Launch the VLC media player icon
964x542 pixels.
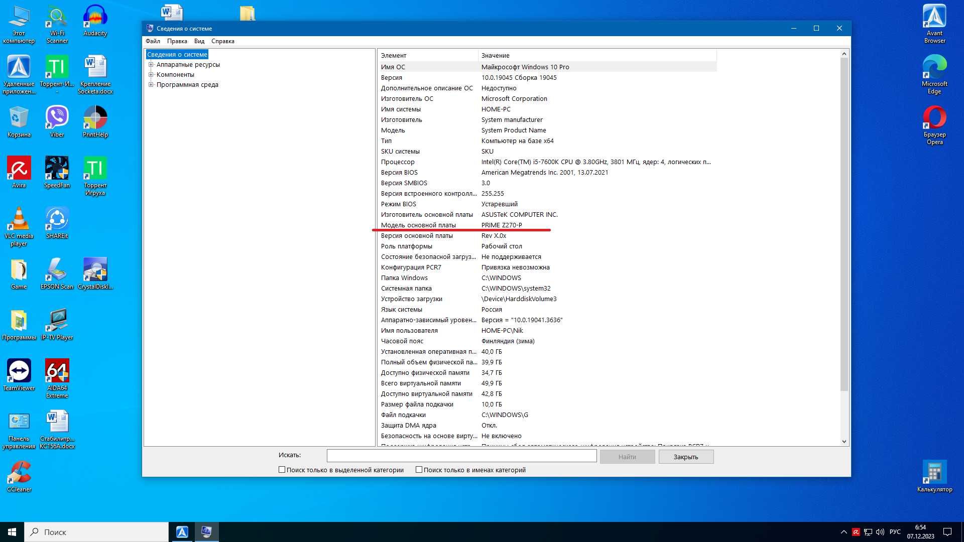pyautogui.click(x=19, y=226)
